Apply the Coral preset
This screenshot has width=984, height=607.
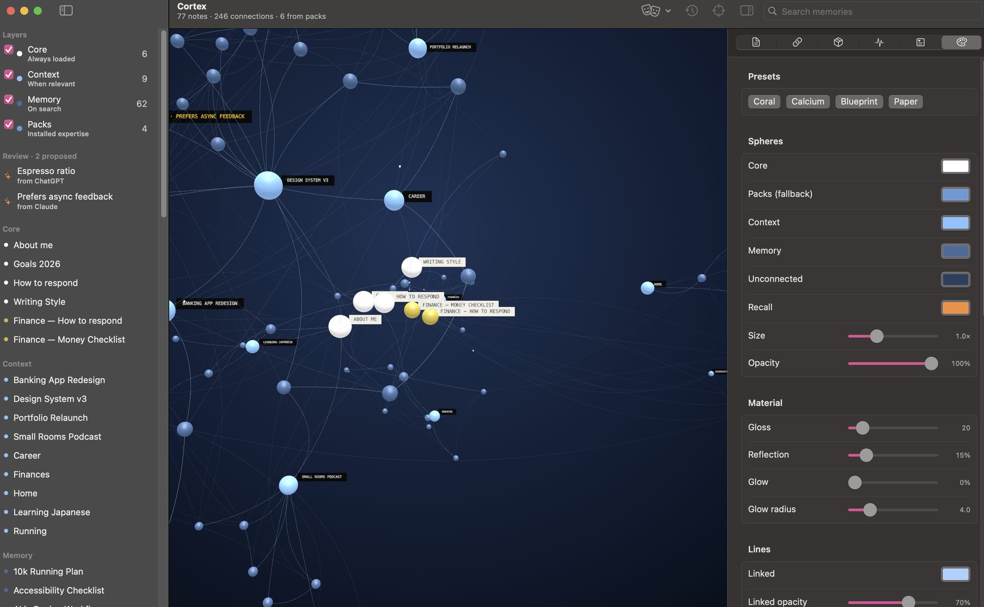(x=764, y=101)
